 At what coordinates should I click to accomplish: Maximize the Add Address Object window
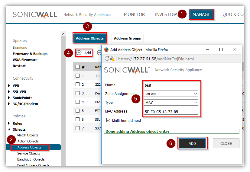(221, 49)
